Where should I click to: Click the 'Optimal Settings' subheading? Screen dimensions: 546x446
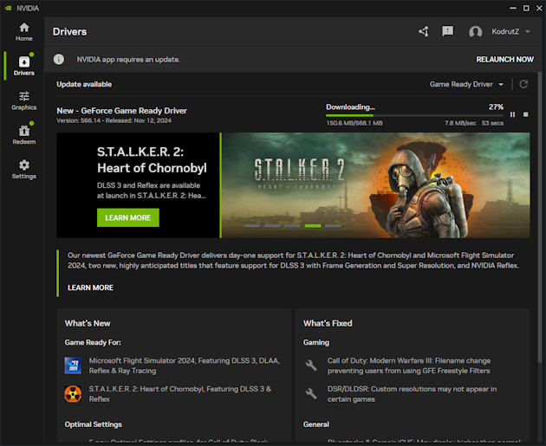[x=94, y=424]
